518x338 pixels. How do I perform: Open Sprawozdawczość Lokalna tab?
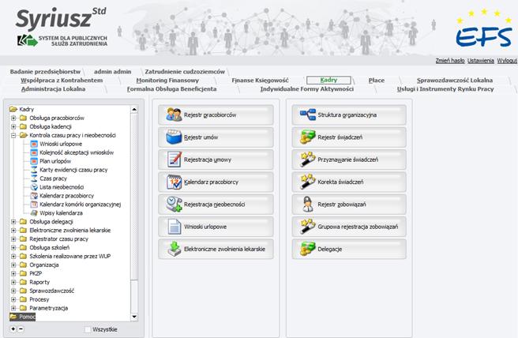(x=455, y=81)
